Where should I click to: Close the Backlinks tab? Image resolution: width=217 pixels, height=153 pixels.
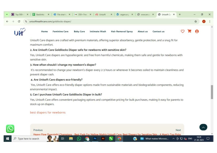pyautogui.click(x=48, y=14)
